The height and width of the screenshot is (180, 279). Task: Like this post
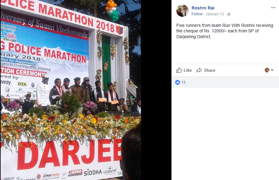click(184, 70)
